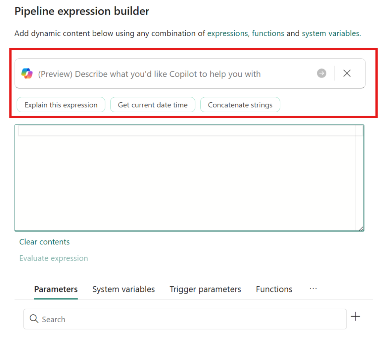
Task: Dismiss the Copilot bar with the X icon
Action: coord(347,73)
